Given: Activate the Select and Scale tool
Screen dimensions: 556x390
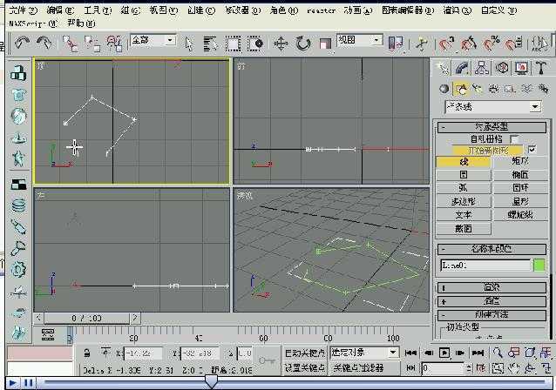Looking at the screenshot, I should point(325,44).
